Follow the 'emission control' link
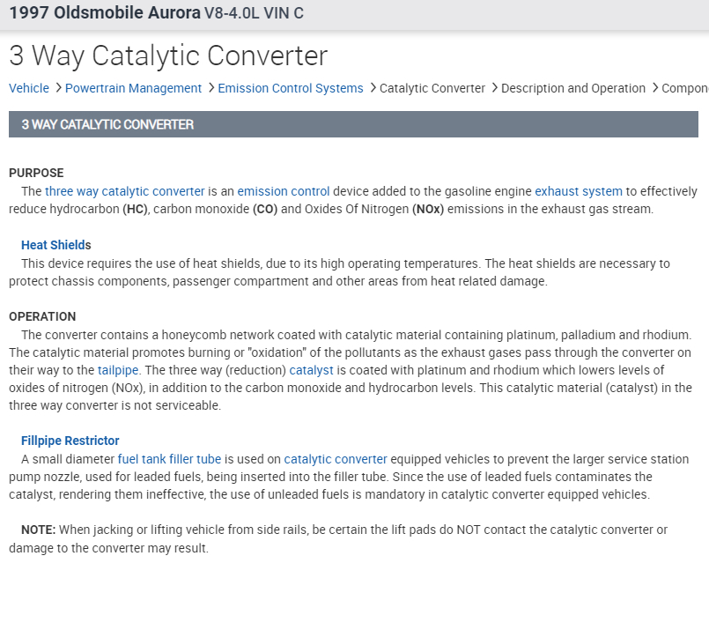 pos(283,191)
